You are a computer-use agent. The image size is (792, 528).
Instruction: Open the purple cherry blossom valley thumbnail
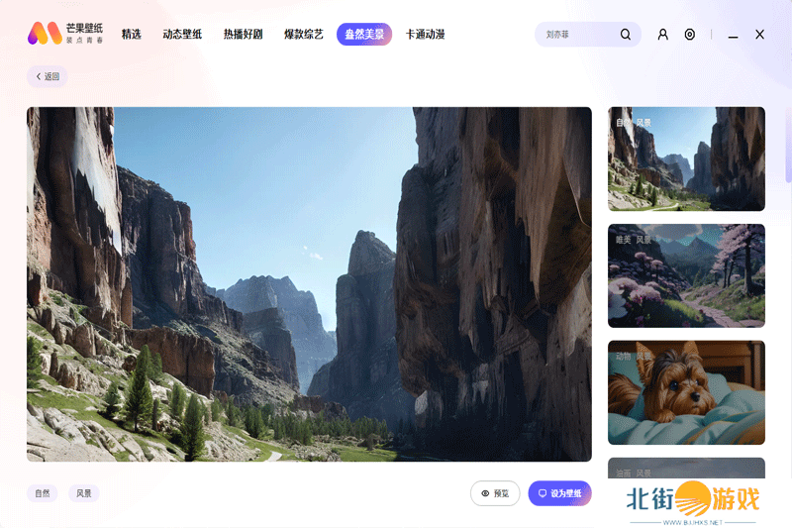pyautogui.click(x=686, y=275)
